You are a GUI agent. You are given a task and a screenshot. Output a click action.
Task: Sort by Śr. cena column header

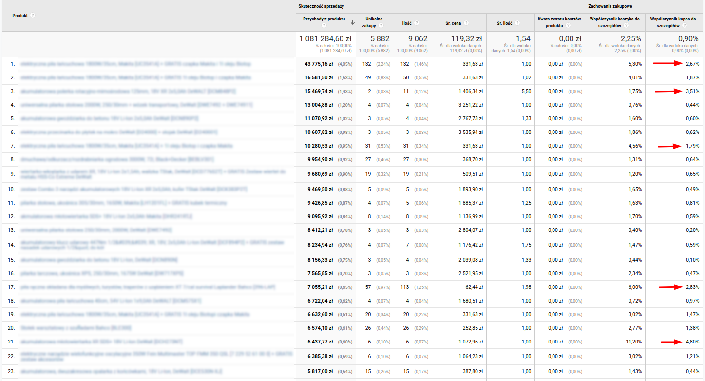[454, 23]
